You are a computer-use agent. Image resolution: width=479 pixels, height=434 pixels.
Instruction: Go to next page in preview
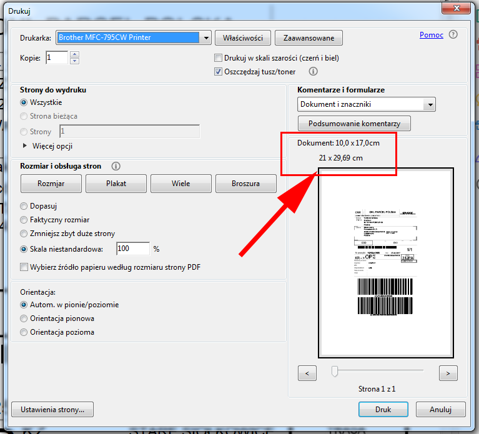[448, 373]
